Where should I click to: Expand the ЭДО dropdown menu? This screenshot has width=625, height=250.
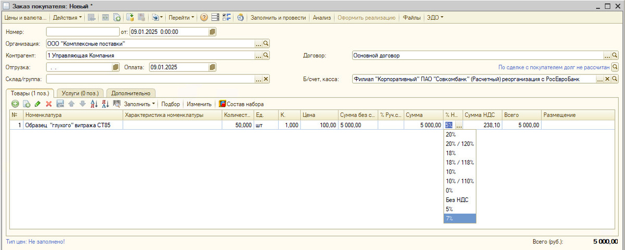[435, 17]
